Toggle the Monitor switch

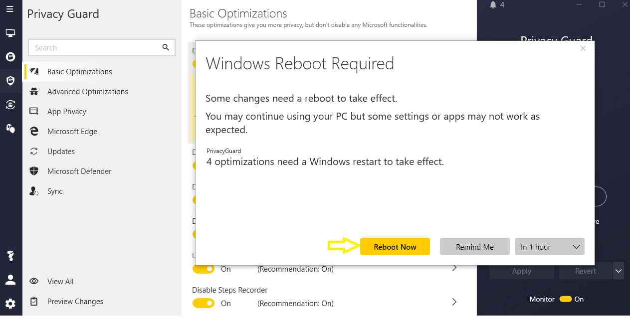coord(566,299)
